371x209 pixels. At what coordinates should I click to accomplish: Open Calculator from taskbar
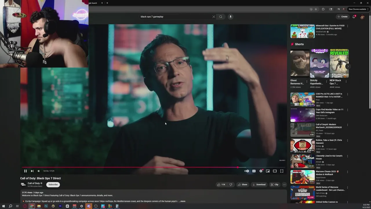[x=117, y=206]
